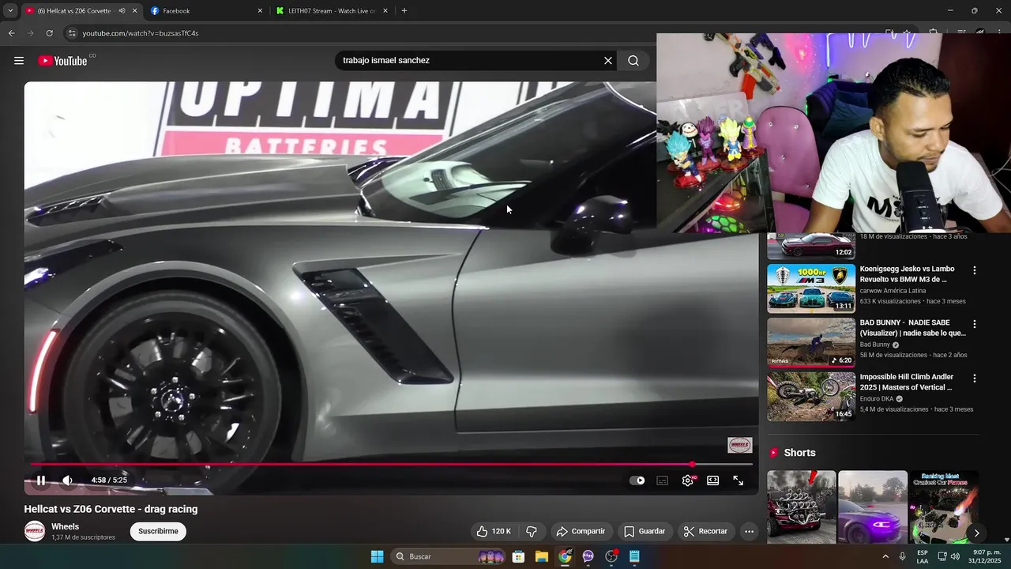
Task: Go back with the browser back arrow
Action: point(12,33)
